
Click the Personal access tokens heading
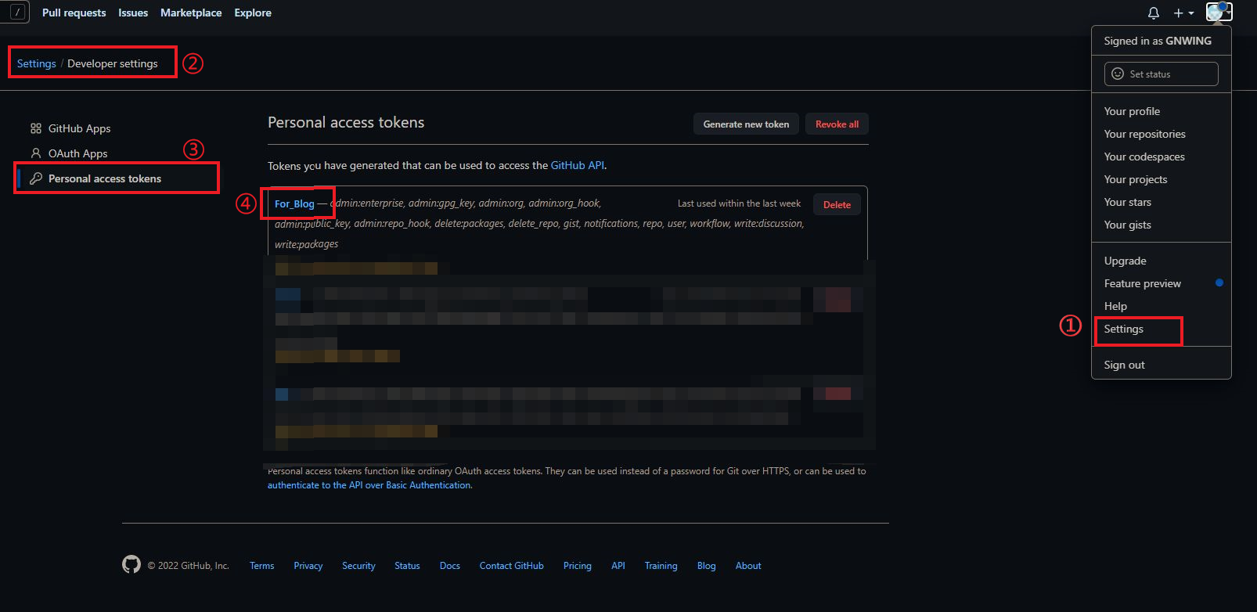coord(346,122)
